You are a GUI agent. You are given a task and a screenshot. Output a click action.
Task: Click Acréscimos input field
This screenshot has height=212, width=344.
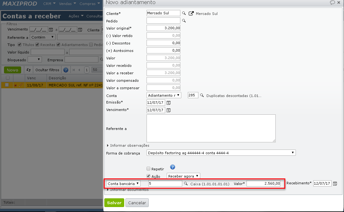[163, 50]
